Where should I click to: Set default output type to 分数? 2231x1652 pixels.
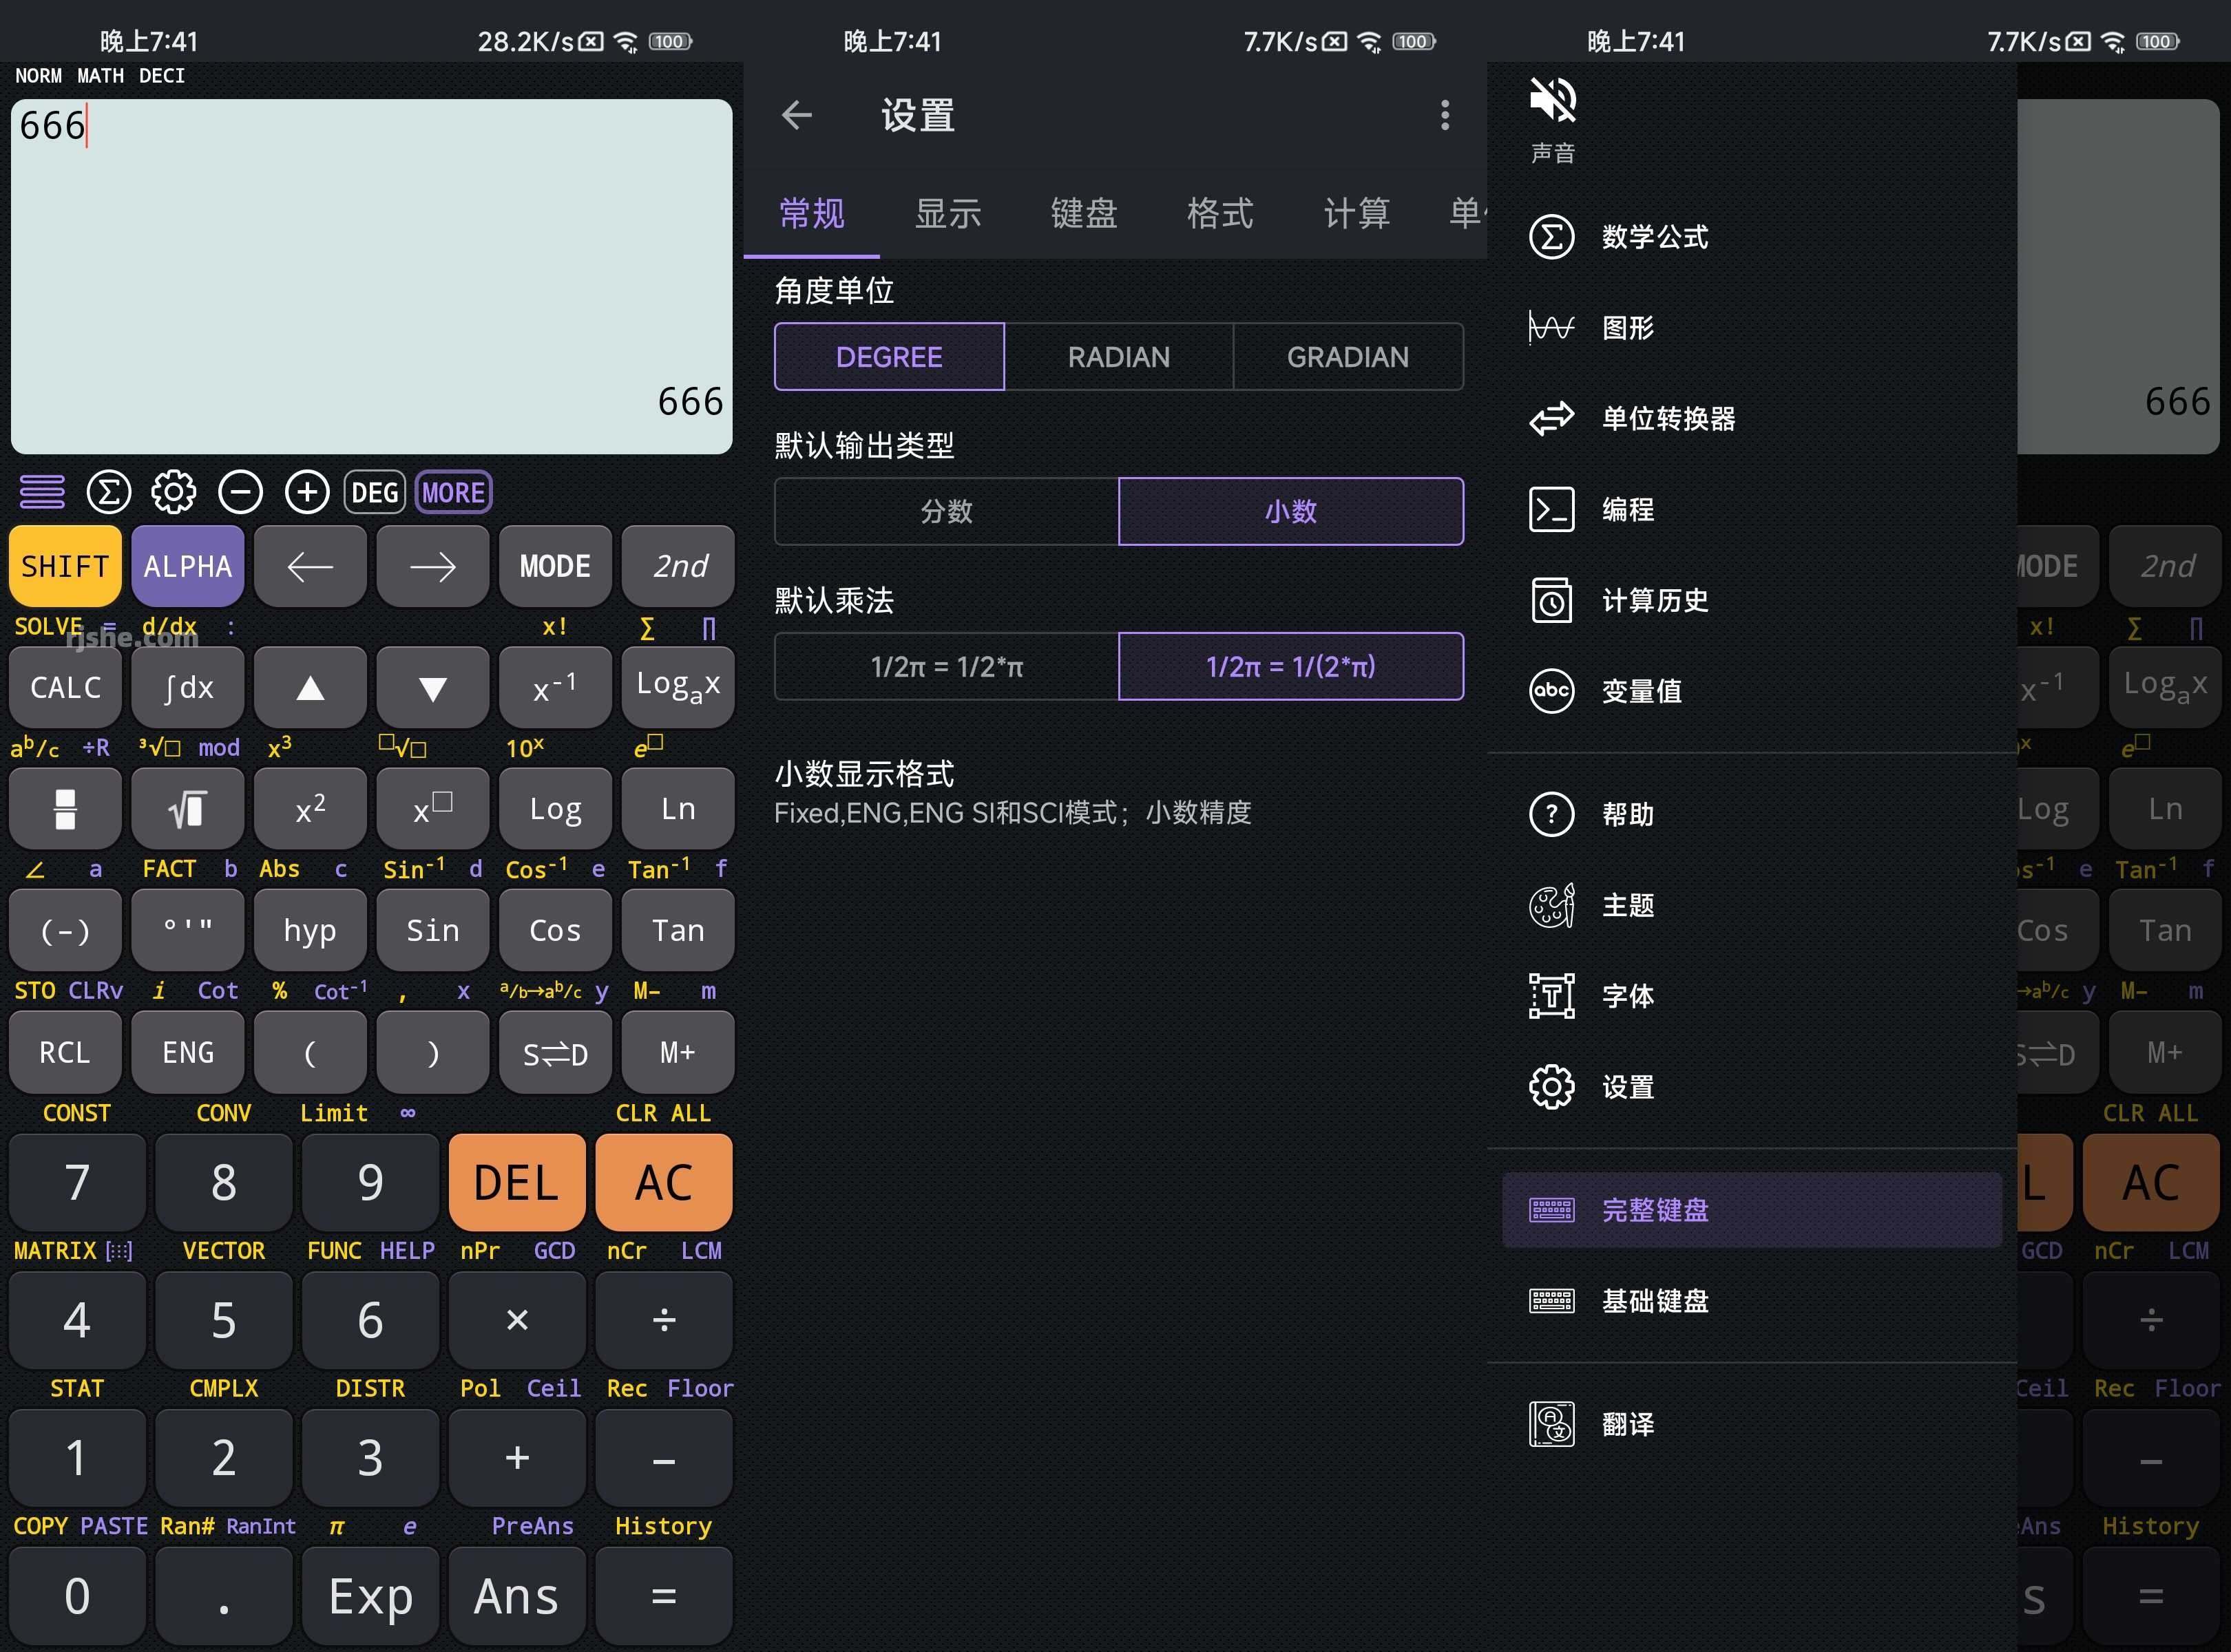point(945,511)
